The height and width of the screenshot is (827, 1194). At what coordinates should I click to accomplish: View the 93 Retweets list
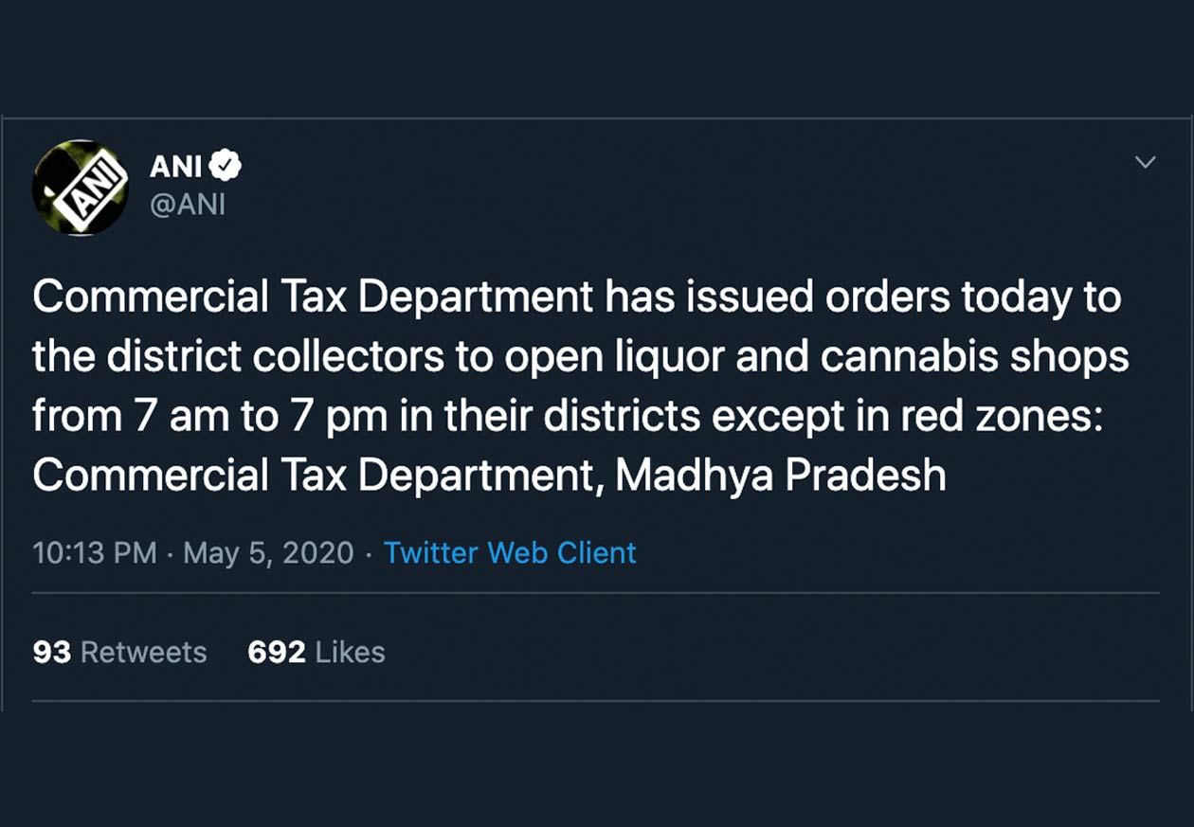pos(119,652)
